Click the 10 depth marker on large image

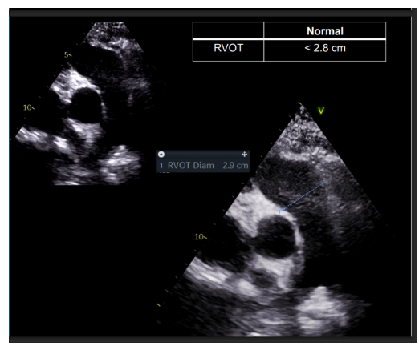coord(200,237)
